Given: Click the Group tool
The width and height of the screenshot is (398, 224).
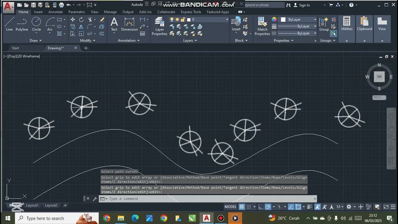Looking at the screenshot, I should (324, 24).
